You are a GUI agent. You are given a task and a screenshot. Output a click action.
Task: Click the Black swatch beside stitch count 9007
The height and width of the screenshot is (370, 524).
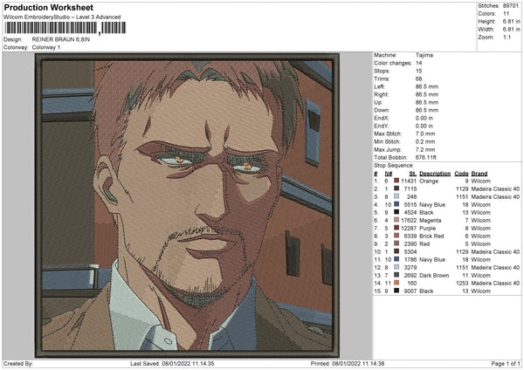click(396, 291)
